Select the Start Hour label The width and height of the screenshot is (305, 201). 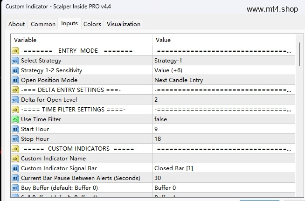35,129
